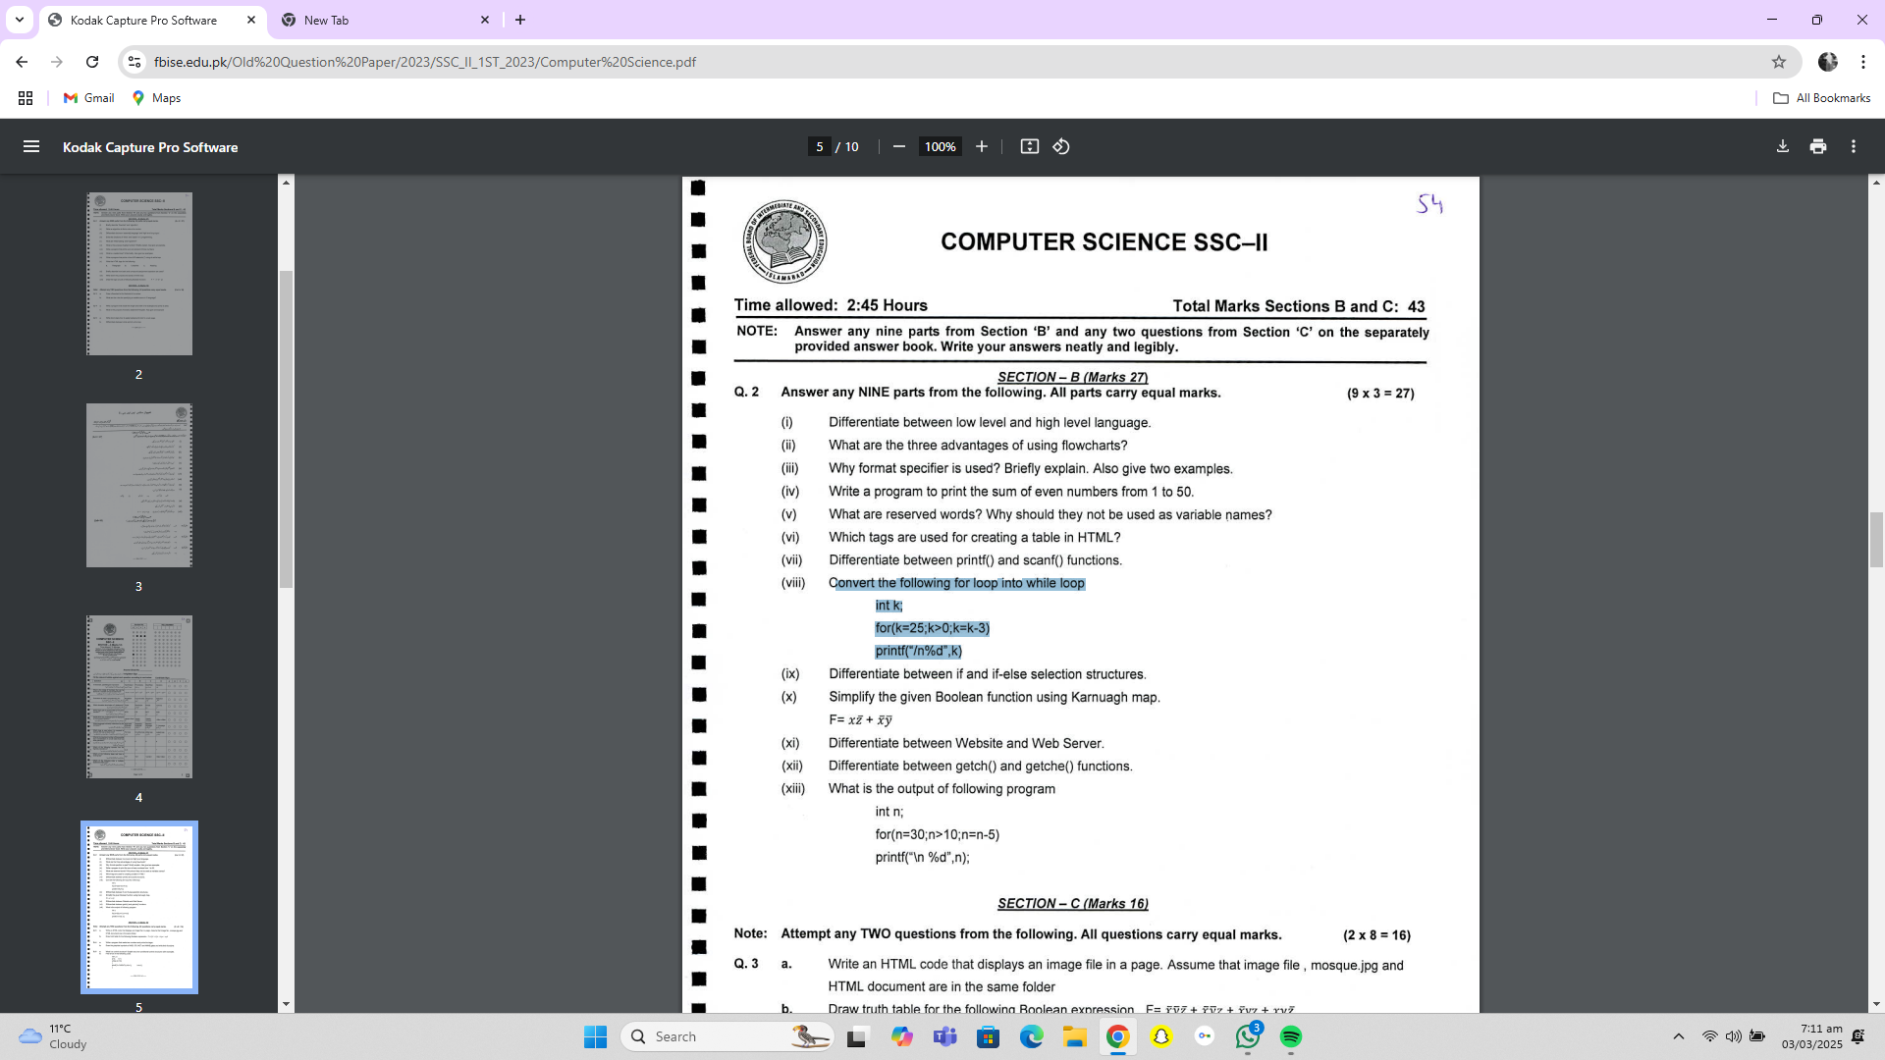Download the PDF file
Viewport: 1885px width, 1060px height.
click(x=1782, y=146)
